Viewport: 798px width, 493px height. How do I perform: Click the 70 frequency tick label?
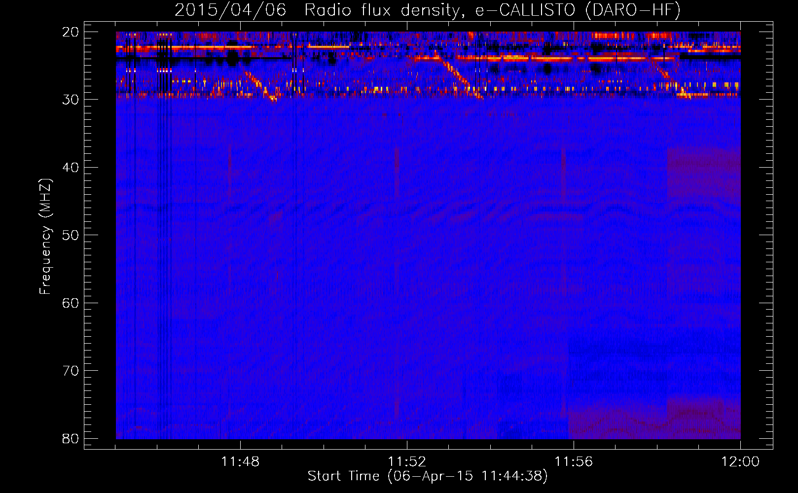(x=71, y=371)
